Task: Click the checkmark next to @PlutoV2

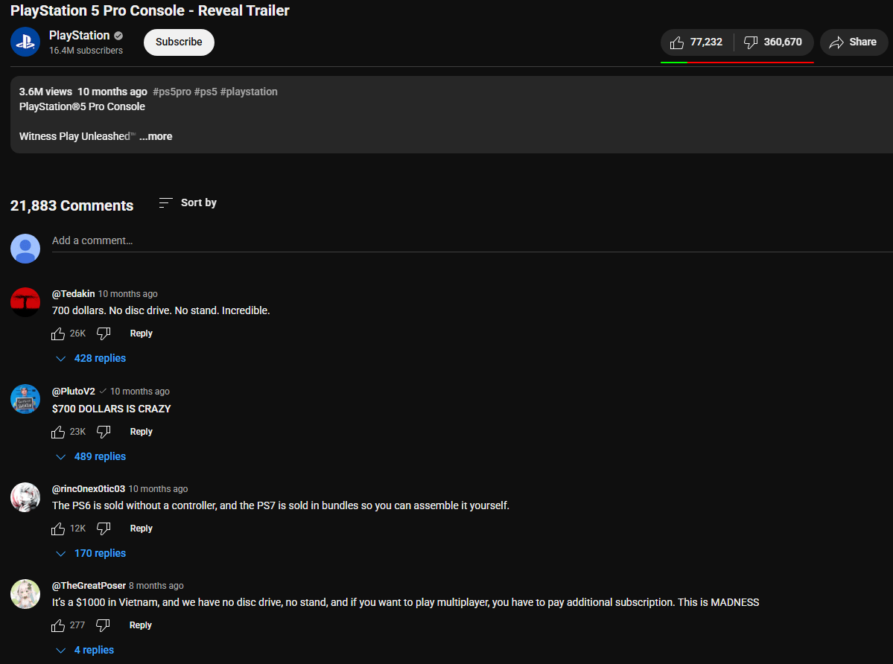Action: pyautogui.click(x=103, y=392)
